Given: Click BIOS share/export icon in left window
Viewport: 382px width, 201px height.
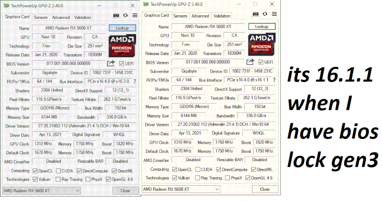Looking at the screenshot, I should (111, 64).
